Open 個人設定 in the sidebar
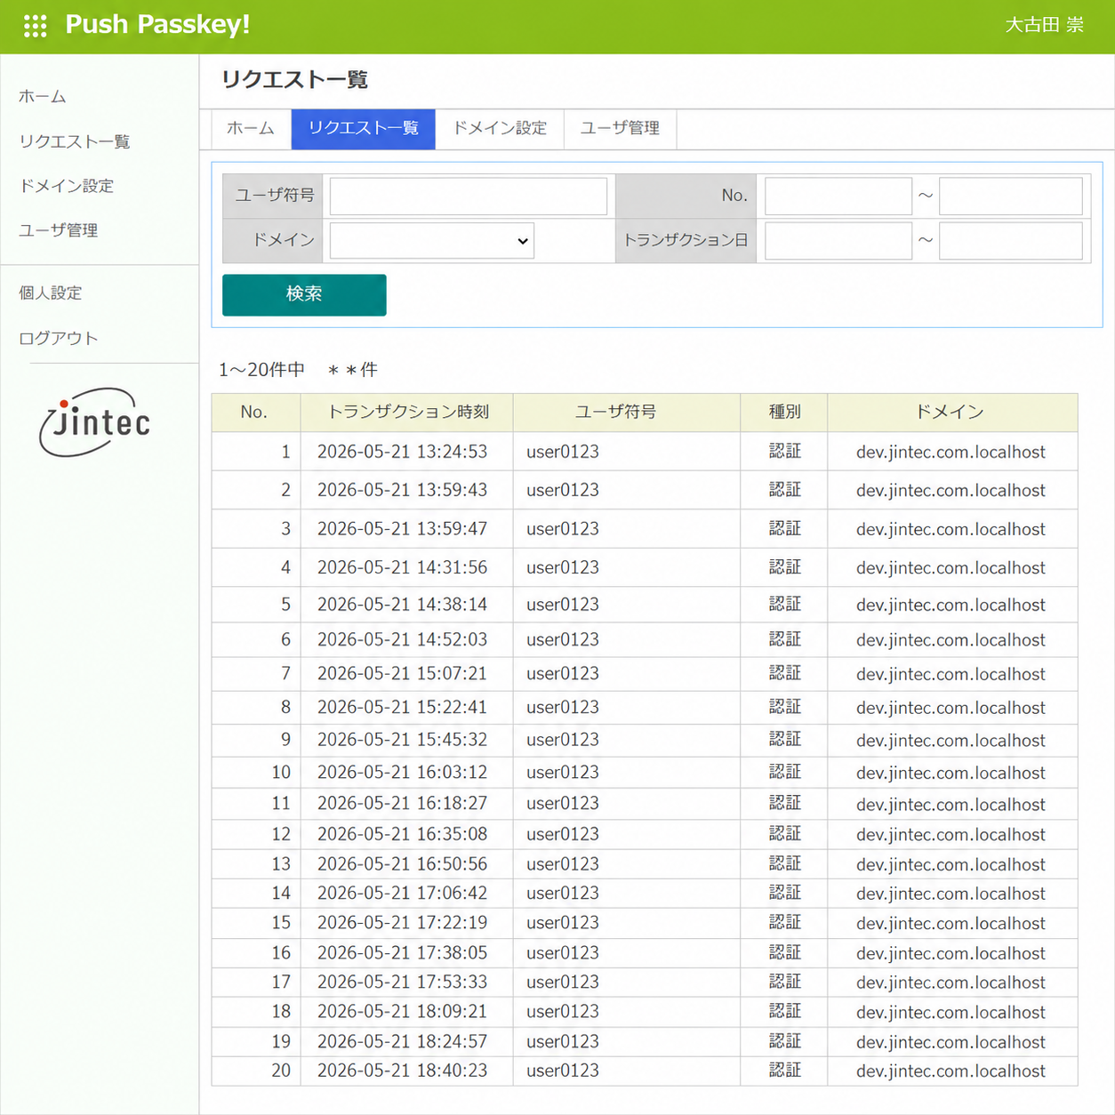The height and width of the screenshot is (1115, 1115). [x=51, y=293]
